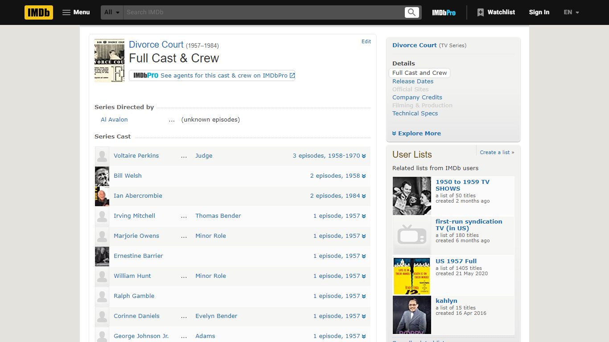
Task: Expand Marjorie Owens' 1 episode, 1957
Action: 339,236
